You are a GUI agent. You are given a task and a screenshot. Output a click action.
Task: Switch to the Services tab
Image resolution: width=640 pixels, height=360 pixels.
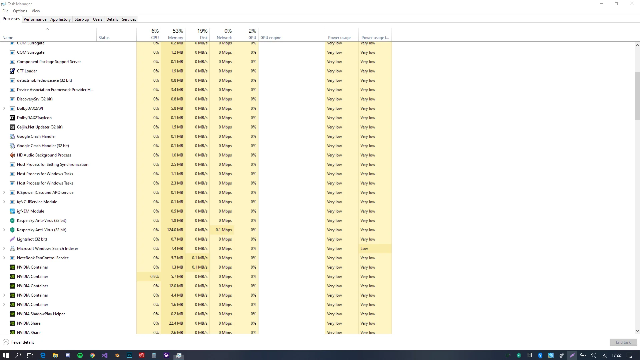coord(129,19)
